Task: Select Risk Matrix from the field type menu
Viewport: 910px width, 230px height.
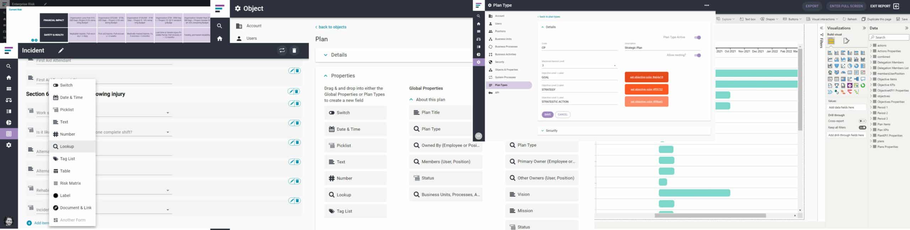Action: [x=70, y=183]
